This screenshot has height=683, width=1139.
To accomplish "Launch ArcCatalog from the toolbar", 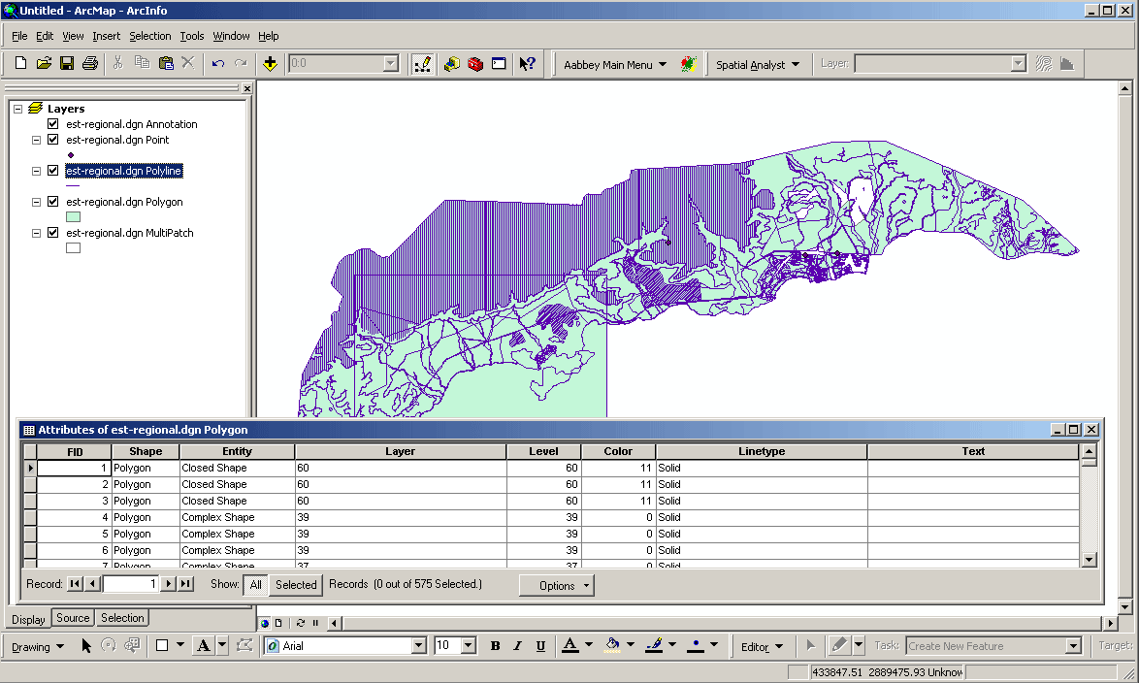I will pos(452,63).
